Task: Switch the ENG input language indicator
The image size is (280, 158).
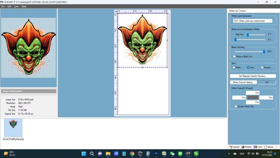Action: 242,154
